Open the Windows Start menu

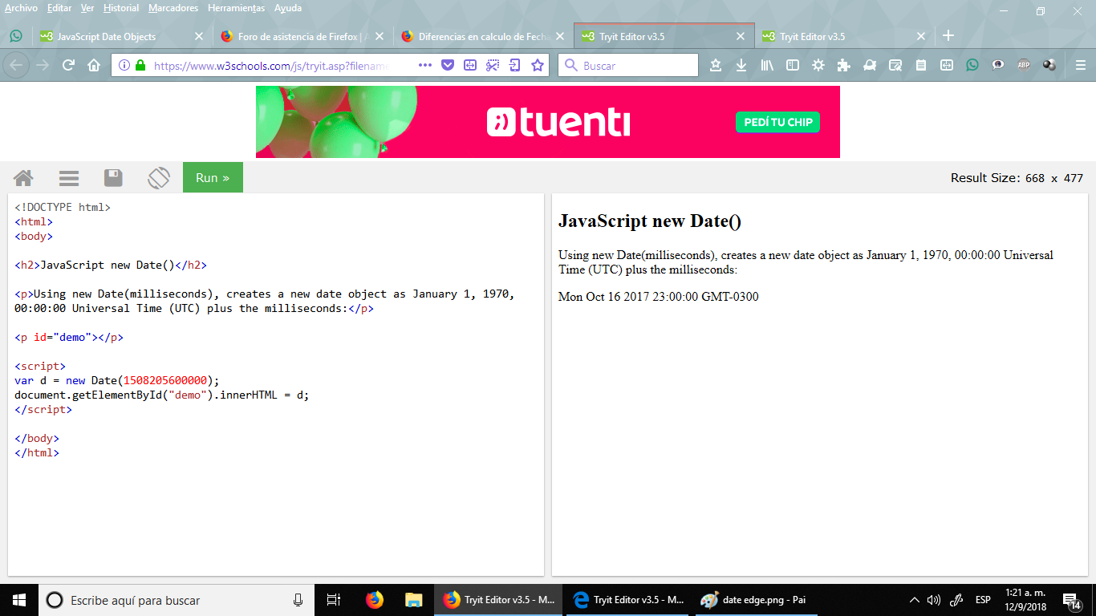click(x=19, y=600)
